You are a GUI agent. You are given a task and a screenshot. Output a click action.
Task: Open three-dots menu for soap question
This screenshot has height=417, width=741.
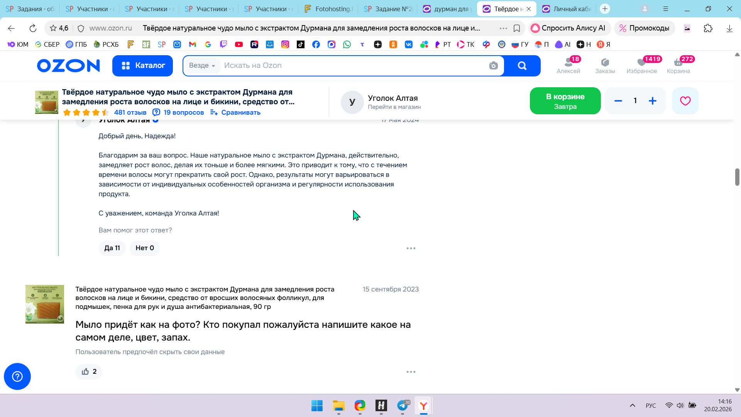(411, 372)
